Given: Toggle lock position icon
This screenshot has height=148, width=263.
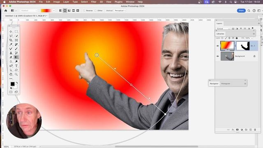Looking at the screenshot, I should (x=229, y=38).
